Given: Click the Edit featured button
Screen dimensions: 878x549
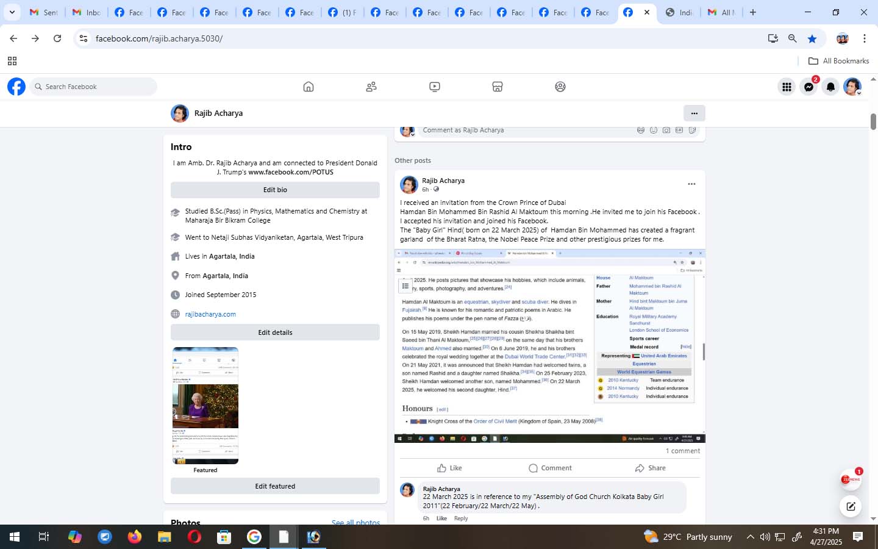Looking at the screenshot, I should tap(275, 486).
